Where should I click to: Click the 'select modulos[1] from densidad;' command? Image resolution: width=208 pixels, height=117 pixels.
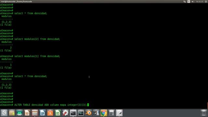point(37,56)
